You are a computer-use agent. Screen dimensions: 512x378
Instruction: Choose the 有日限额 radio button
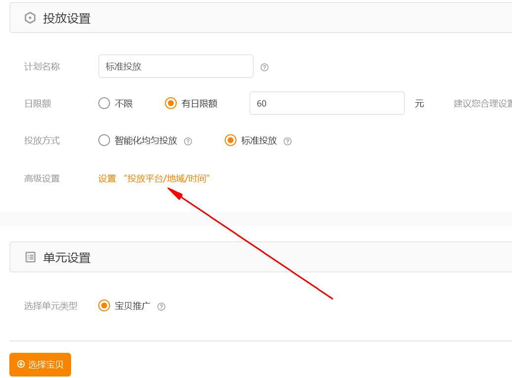[x=170, y=103]
